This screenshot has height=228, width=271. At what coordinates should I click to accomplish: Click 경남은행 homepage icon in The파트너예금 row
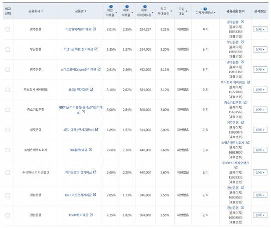point(242,207)
